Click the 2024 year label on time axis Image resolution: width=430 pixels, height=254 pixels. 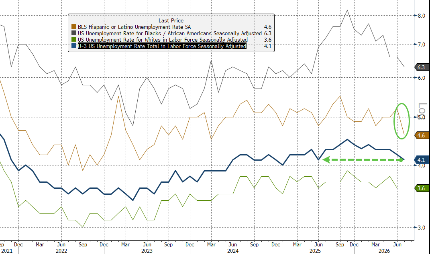[232, 251]
